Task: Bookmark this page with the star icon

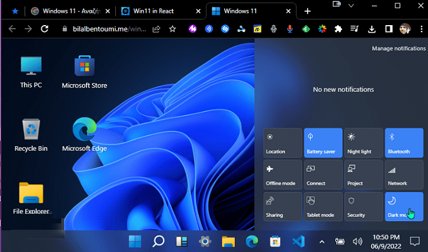Action: coord(172,29)
